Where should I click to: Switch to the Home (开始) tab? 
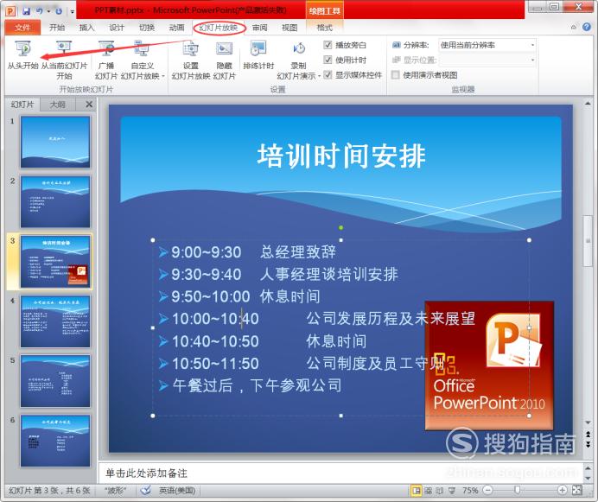point(57,28)
